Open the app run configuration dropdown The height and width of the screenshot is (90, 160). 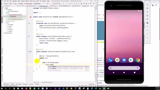coord(48,3)
